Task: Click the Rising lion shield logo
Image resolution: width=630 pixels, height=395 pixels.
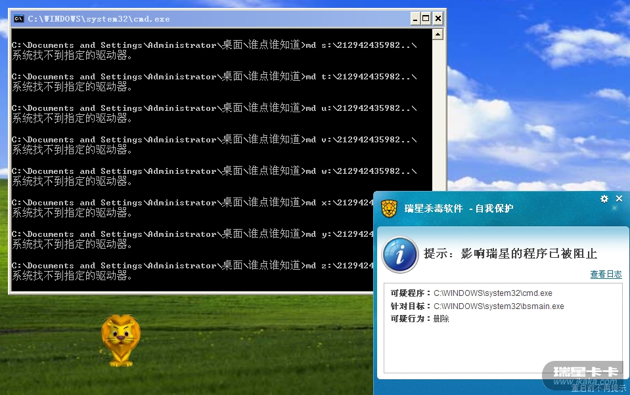Action: 389,209
